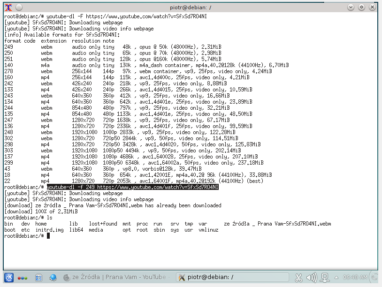Click the highlighted youtube-dl -f 249 command
382x287 pixels.
132,187
